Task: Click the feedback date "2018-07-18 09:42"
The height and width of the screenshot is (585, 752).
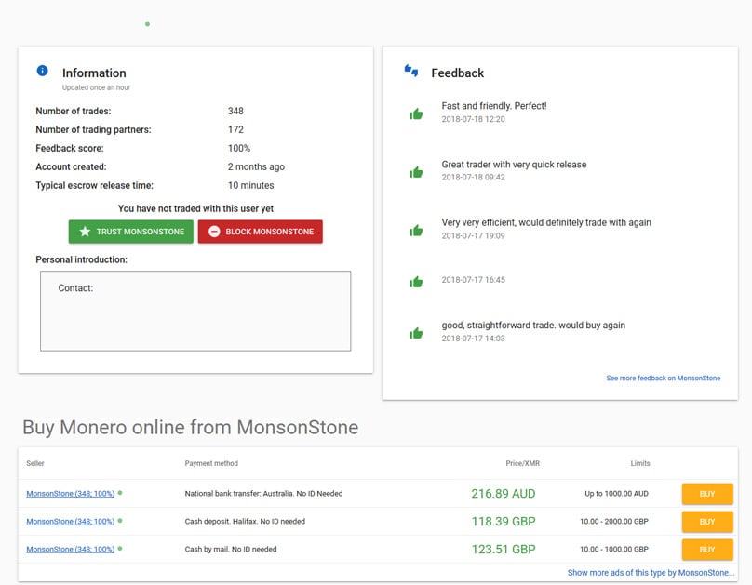Action: click(474, 178)
